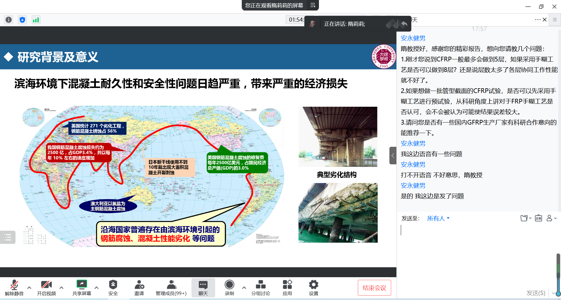The width and height of the screenshot is (561, 300).
Task: Open the chat panel more-options menu
Action: [x=537, y=20]
